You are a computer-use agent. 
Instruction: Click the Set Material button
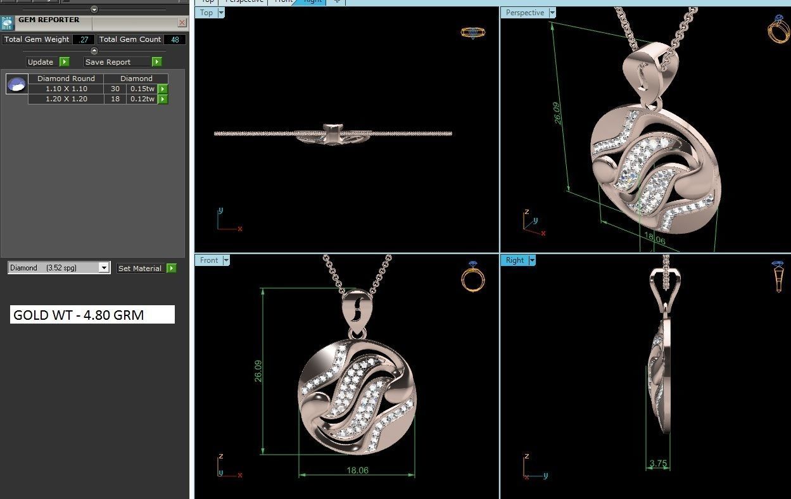pyautogui.click(x=141, y=268)
